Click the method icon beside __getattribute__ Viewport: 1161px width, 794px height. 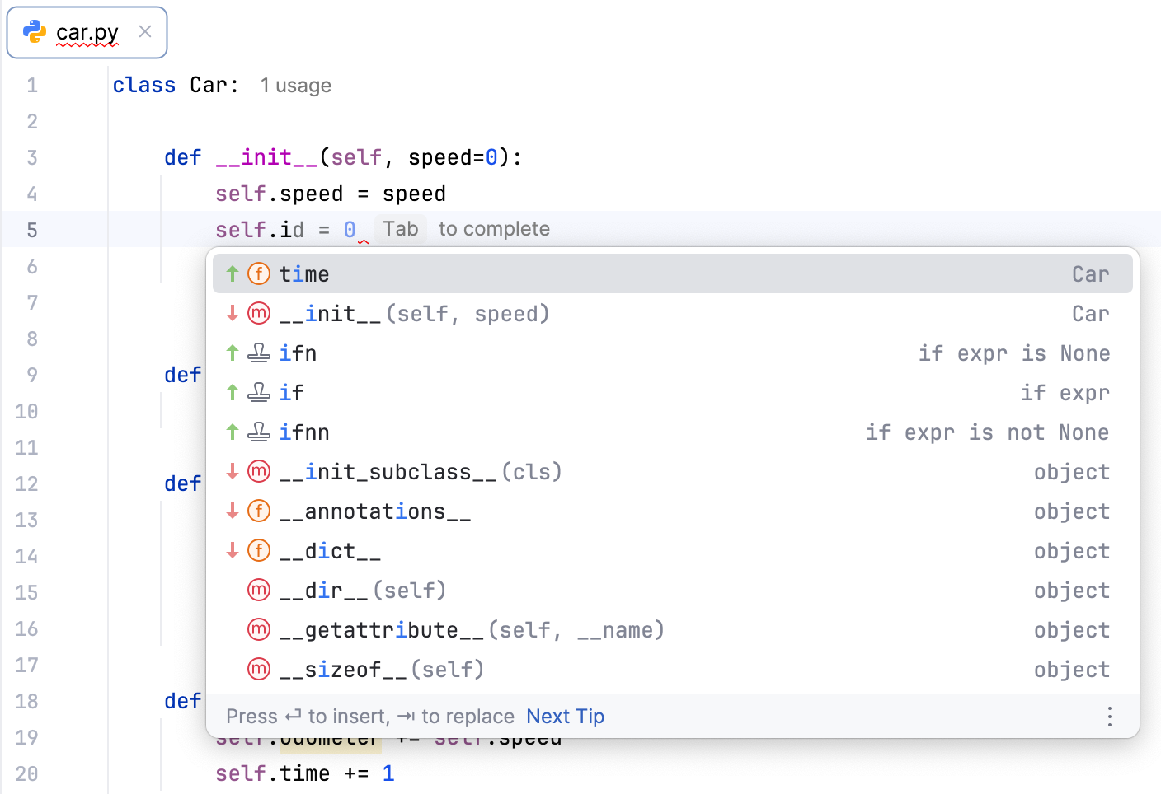[x=258, y=629]
